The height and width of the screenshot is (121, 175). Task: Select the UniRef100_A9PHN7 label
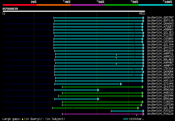[x=160, y=63]
